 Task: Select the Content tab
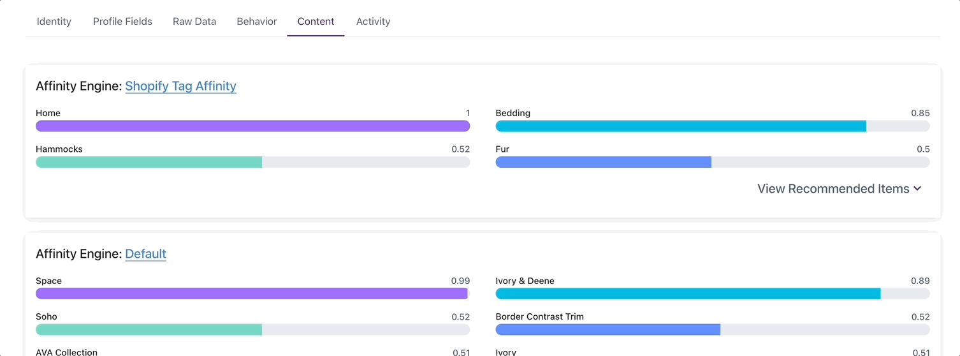coord(316,21)
